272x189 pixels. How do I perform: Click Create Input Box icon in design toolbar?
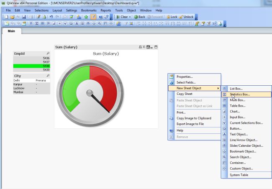point(60,23)
